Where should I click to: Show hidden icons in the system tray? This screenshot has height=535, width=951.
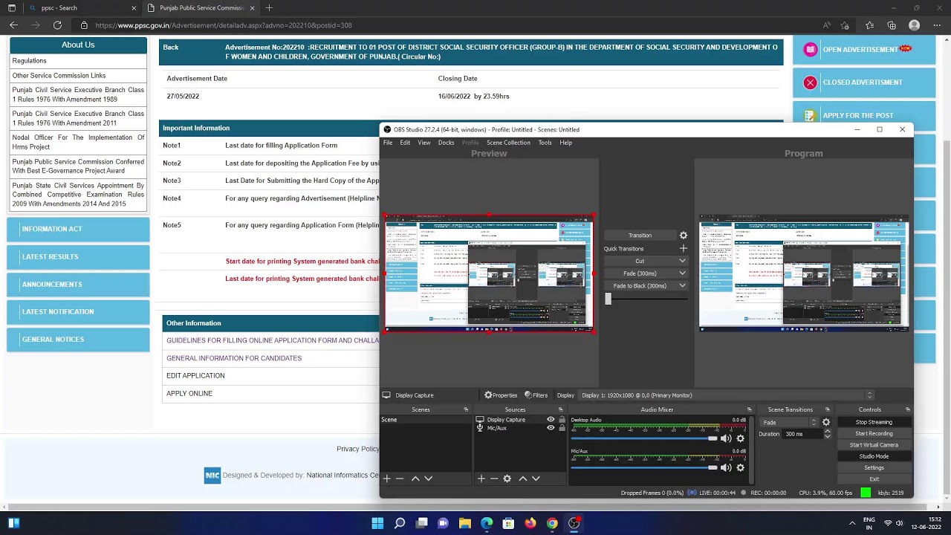(x=852, y=523)
